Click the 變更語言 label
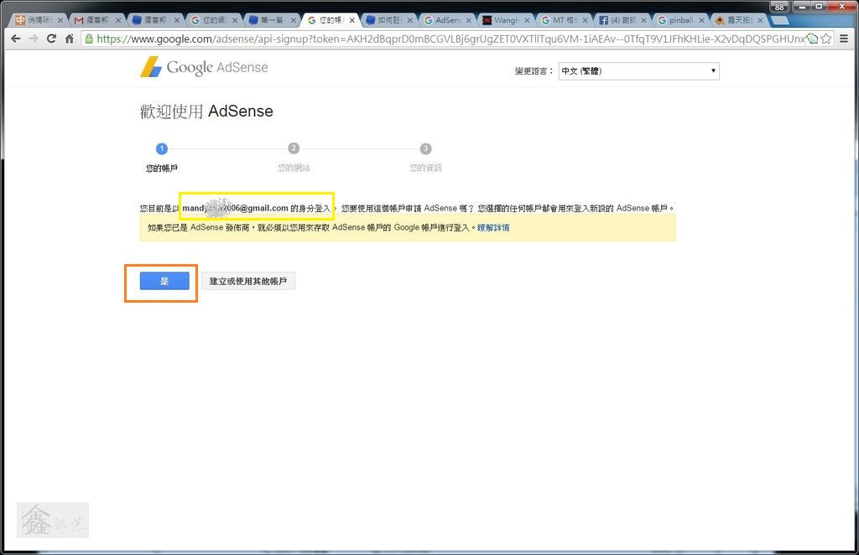 [x=534, y=71]
